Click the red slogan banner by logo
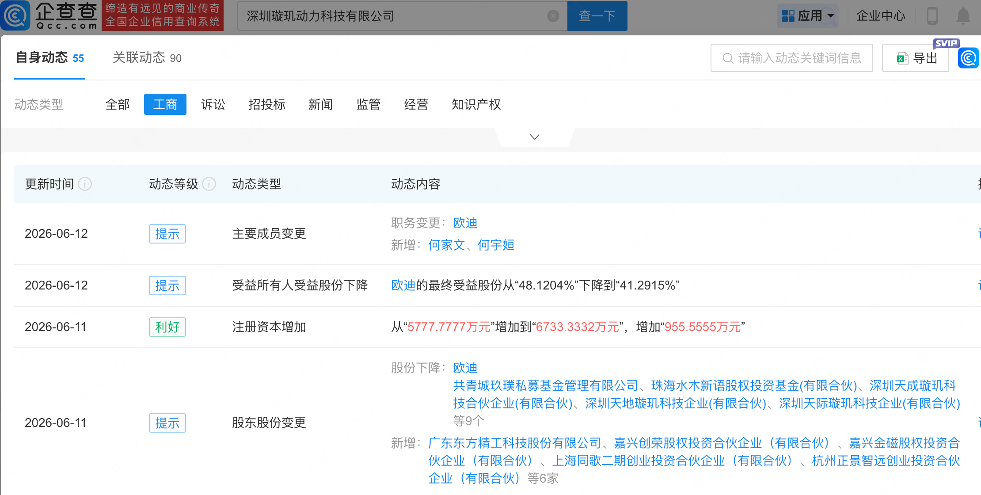The image size is (981, 495). coord(163,15)
